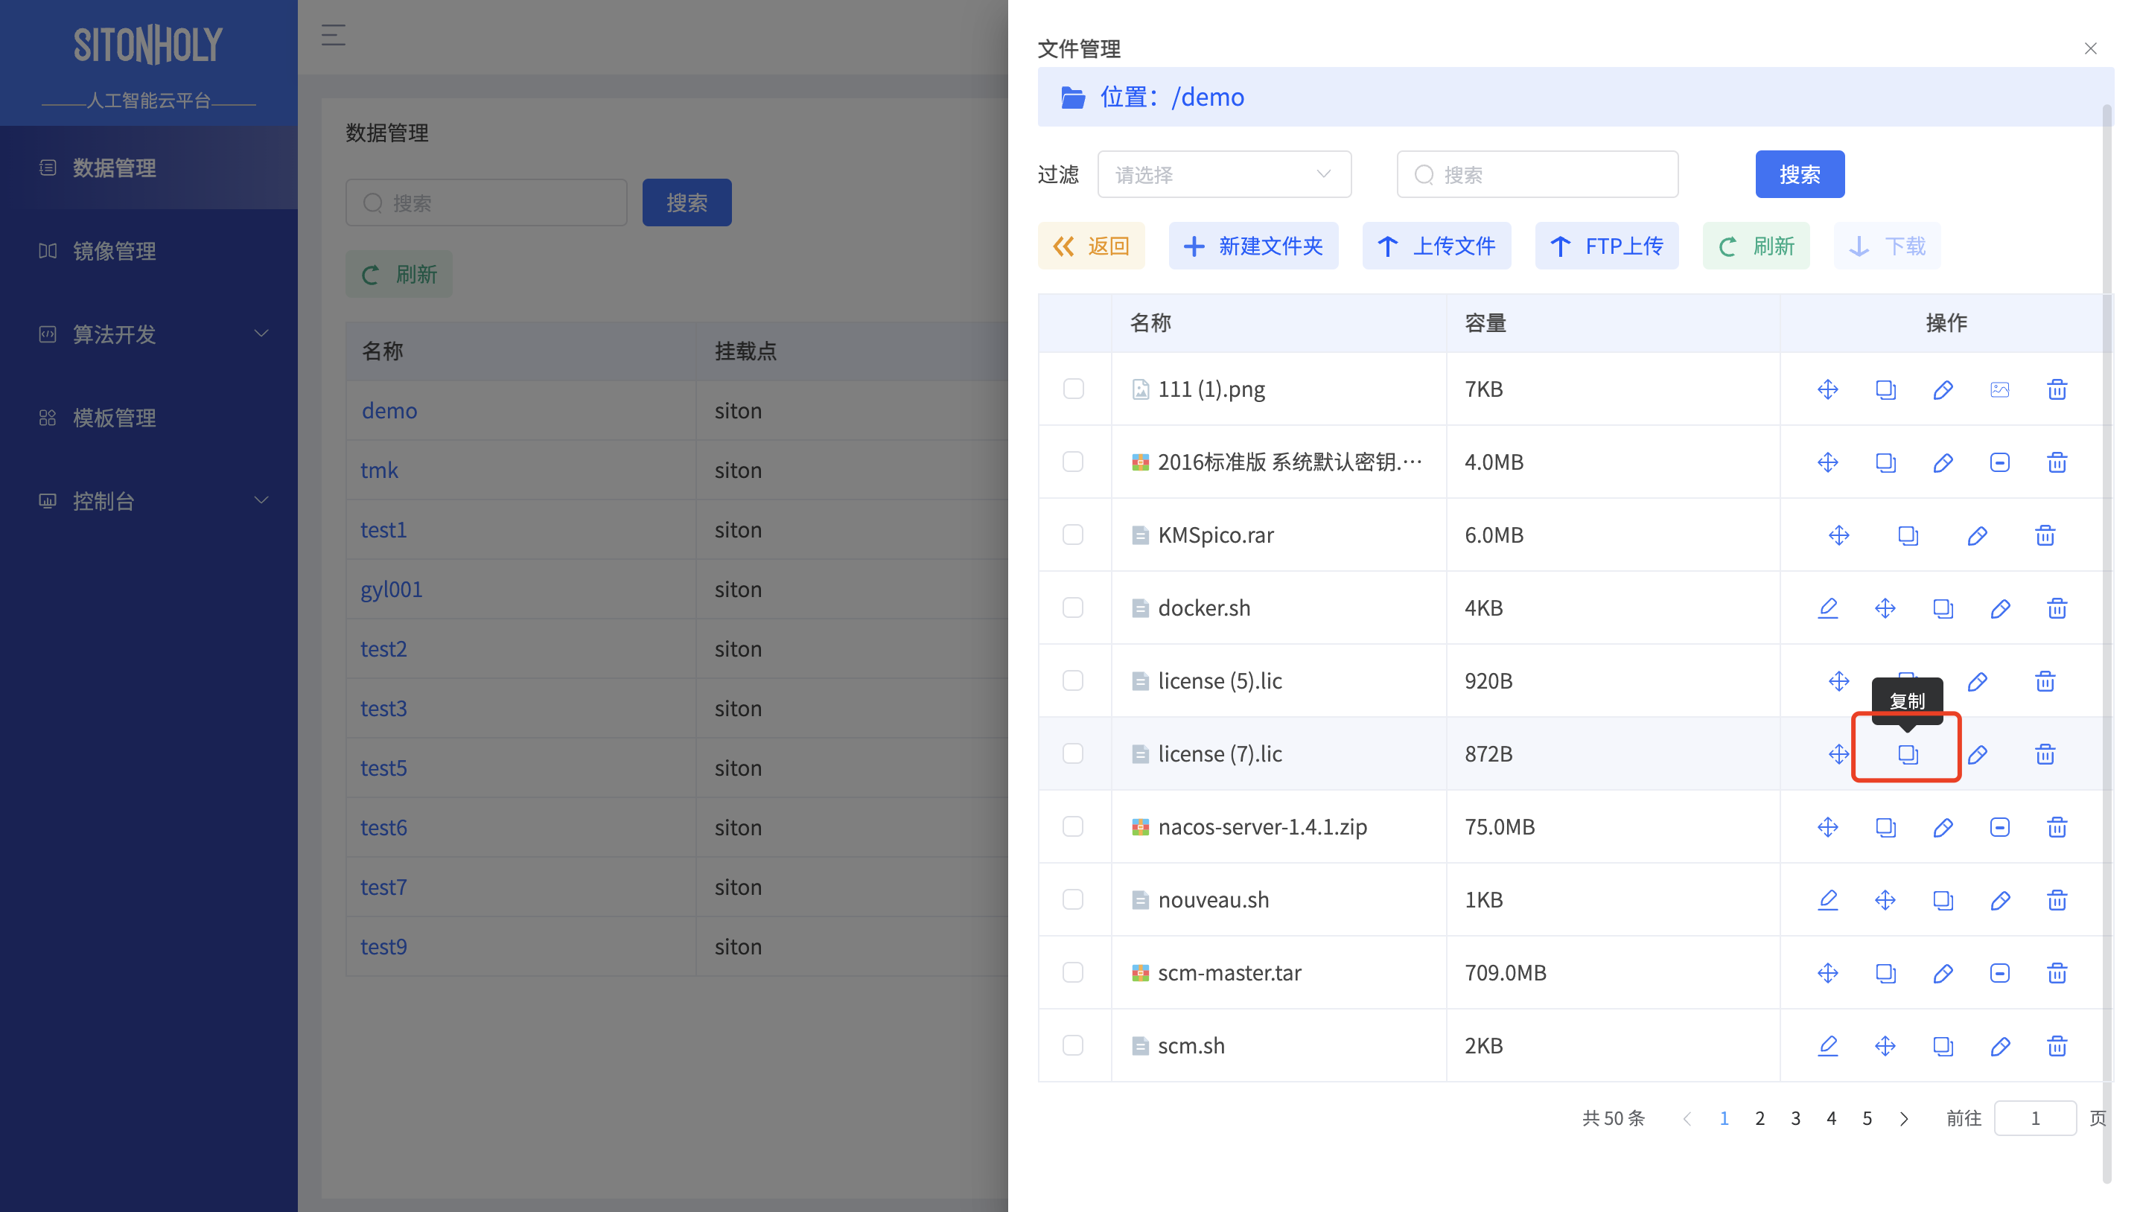The height and width of the screenshot is (1212, 2140).
Task: Click the online edit icon for docker.sh
Action: [x=1828, y=608]
